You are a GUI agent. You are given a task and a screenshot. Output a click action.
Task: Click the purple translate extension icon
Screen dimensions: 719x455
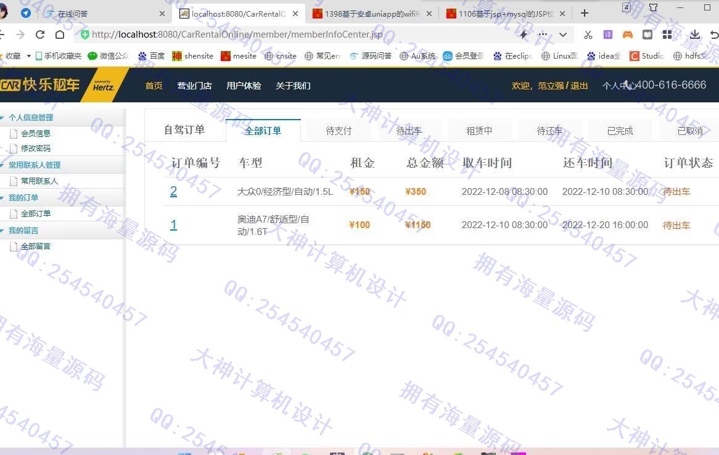coord(608,35)
